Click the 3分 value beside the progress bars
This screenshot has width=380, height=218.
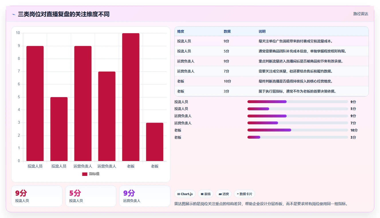click(x=353, y=137)
